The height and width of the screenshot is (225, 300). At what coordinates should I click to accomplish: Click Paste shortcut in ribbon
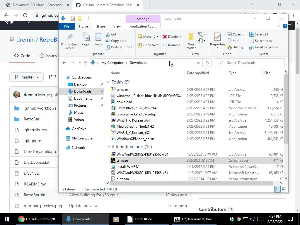119,47
